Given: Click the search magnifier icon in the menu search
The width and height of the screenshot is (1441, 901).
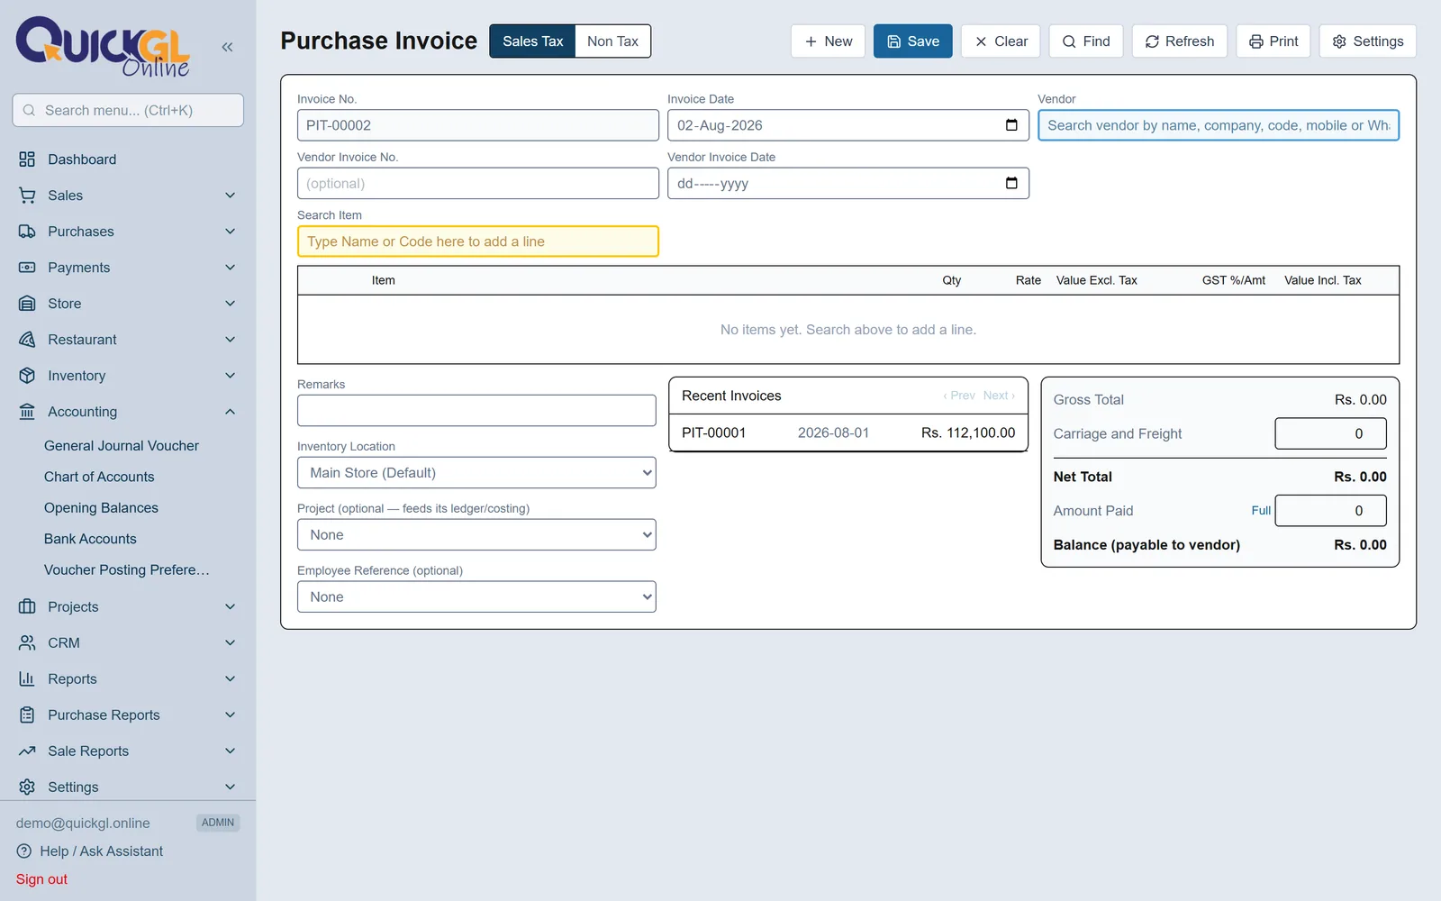Looking at the screenshot, I should tap(29, 110).
